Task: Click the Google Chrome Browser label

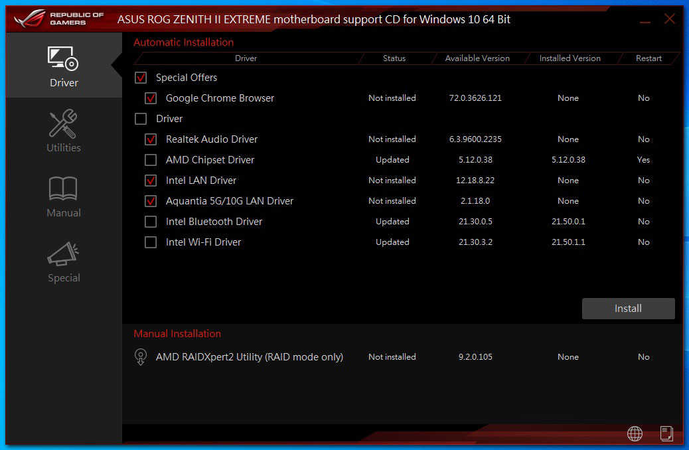Action: [x=220, y=98]
